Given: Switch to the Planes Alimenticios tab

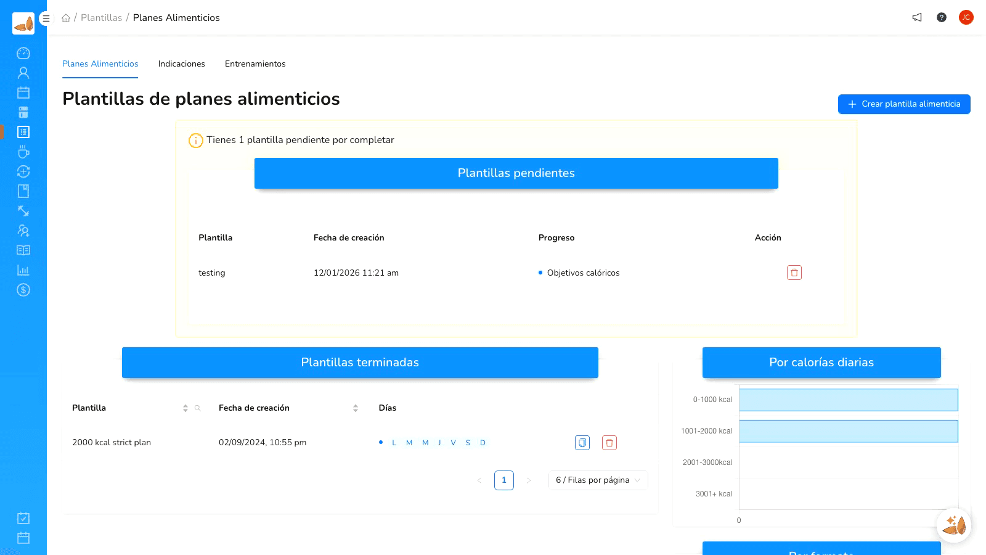Looking at the screenshot, I should pyautogui.click(x=100, y=64).
